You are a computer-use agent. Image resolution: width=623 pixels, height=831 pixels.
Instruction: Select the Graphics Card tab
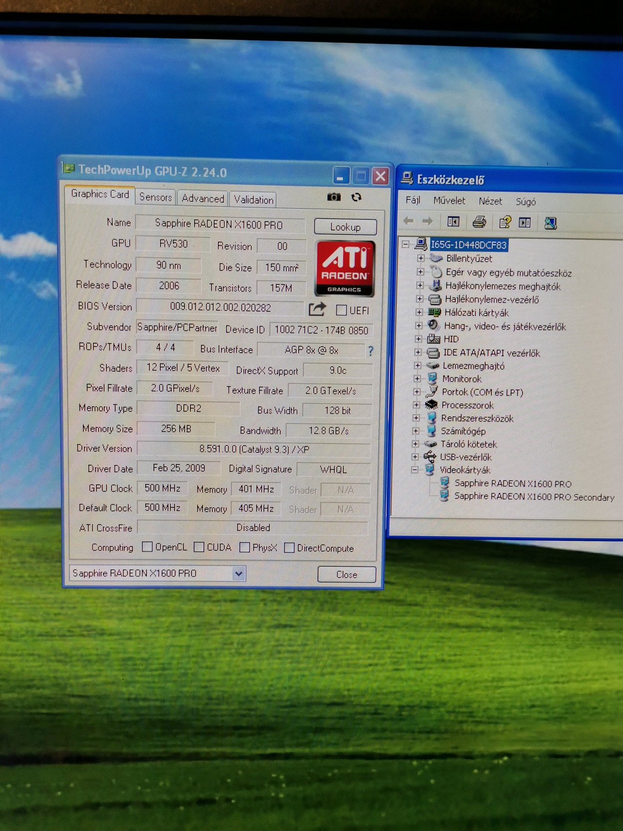(100, 194)
